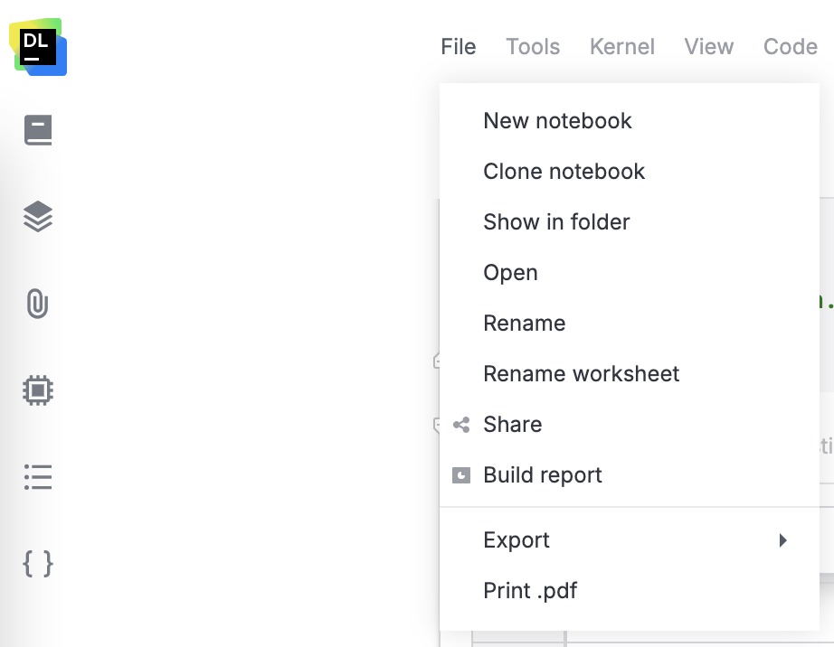Viewport: 834px width, 647px height.
Task: Click the Share icon in the menu
Action: click(461, 424)
